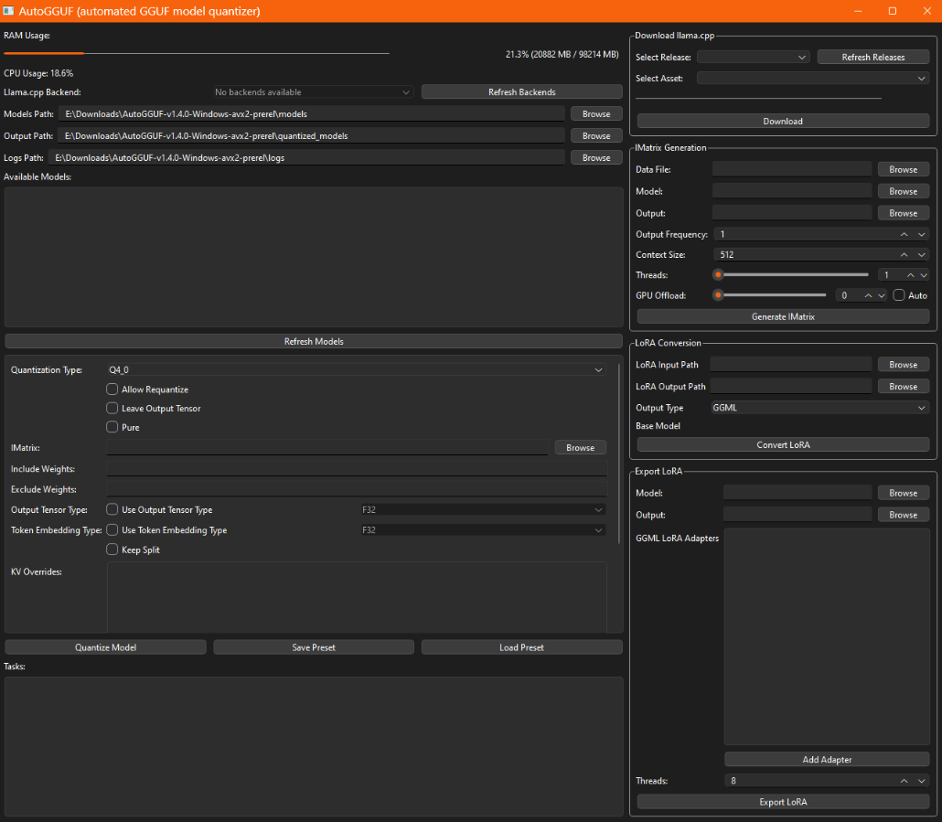Browse for quantization IMatrix file
This screenshot has width=942, height=822.
coord(580,448)
